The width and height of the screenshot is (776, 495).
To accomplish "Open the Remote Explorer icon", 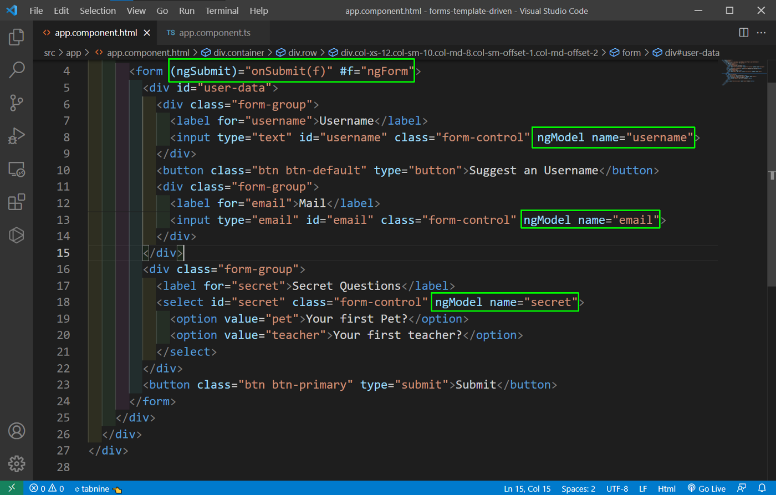I will tap(17, 169).
